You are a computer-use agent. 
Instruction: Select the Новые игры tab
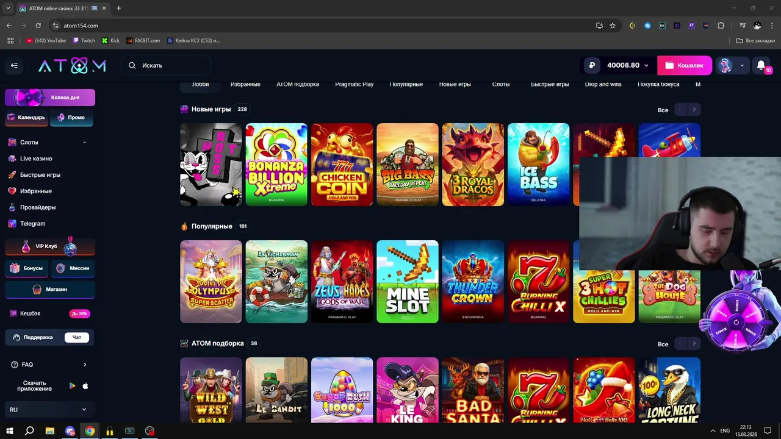(x=455, y=84)
